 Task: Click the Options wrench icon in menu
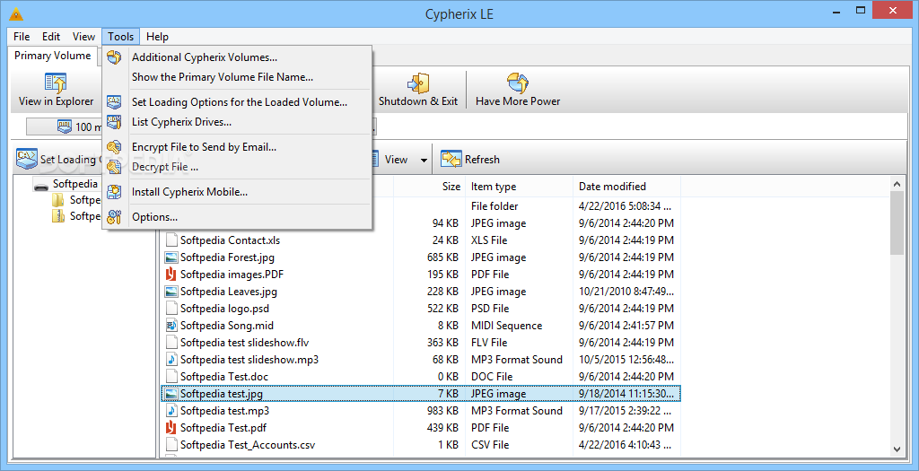[x=114, y=217]
